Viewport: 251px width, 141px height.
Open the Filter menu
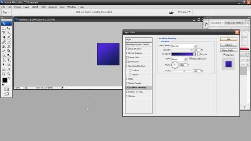[x=43, y=7]
